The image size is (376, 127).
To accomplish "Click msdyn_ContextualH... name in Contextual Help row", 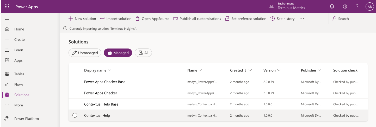I will click(x=202, y=116).
